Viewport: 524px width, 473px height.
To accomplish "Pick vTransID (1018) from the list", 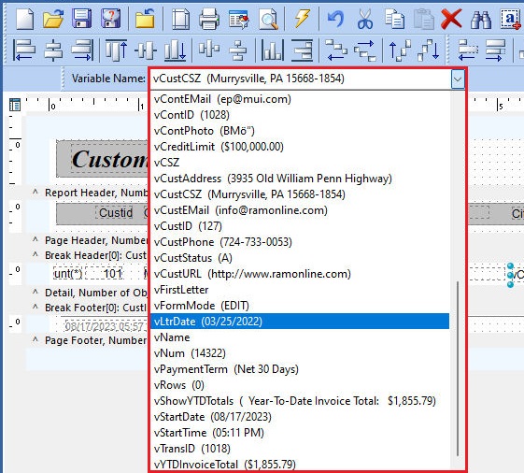I will (300, 449).
